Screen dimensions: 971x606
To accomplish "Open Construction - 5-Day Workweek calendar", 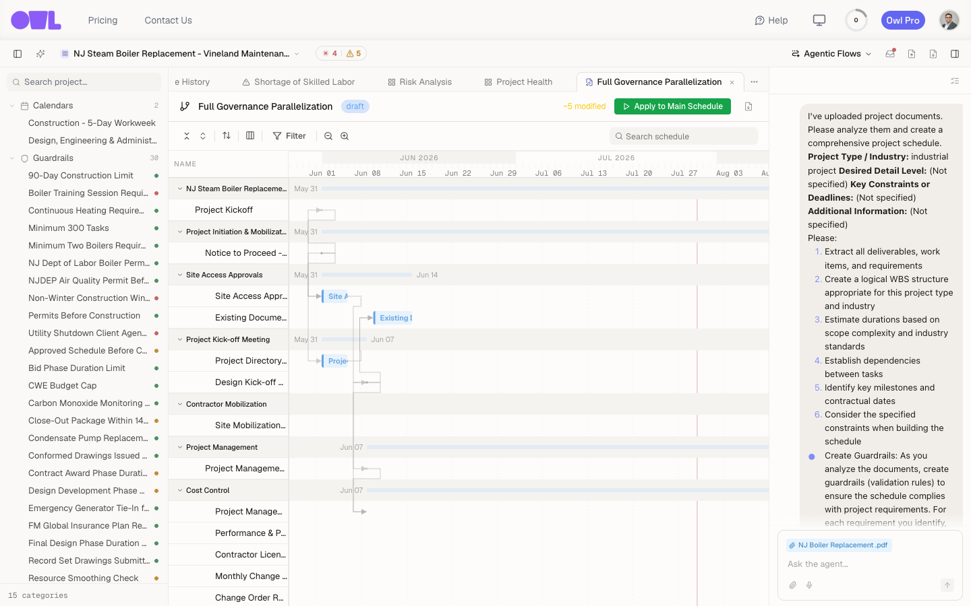I will click(92, 123).
